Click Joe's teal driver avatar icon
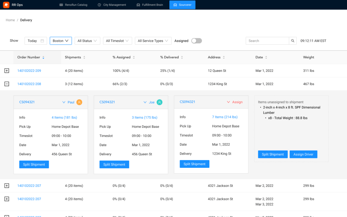 [159, 102]
